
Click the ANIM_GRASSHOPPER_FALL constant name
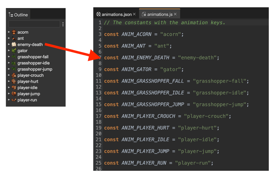click(x=152, y=81)
